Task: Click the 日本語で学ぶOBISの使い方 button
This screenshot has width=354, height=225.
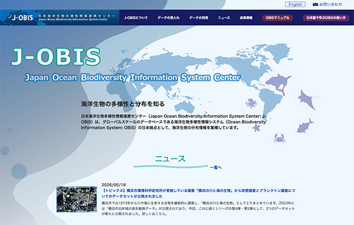Action: click(x=326, y=18)
